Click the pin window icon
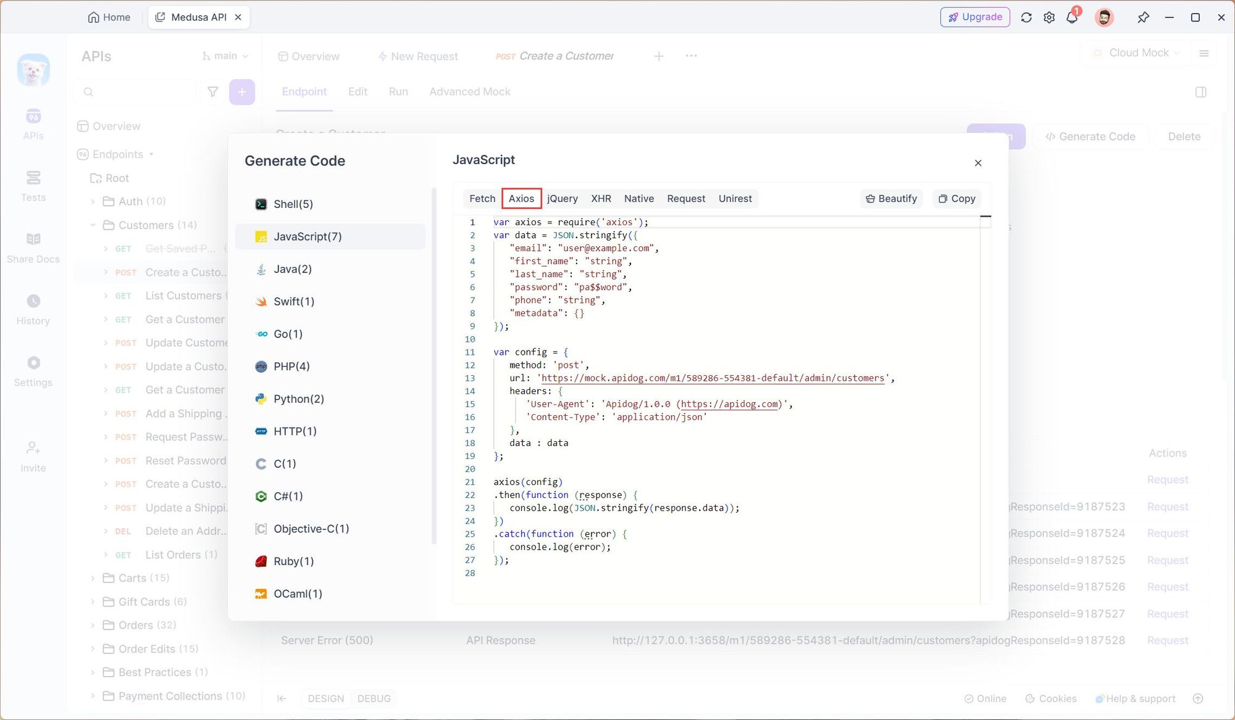The width and height of the screenshot is (1235, 720). (1143, 17)
